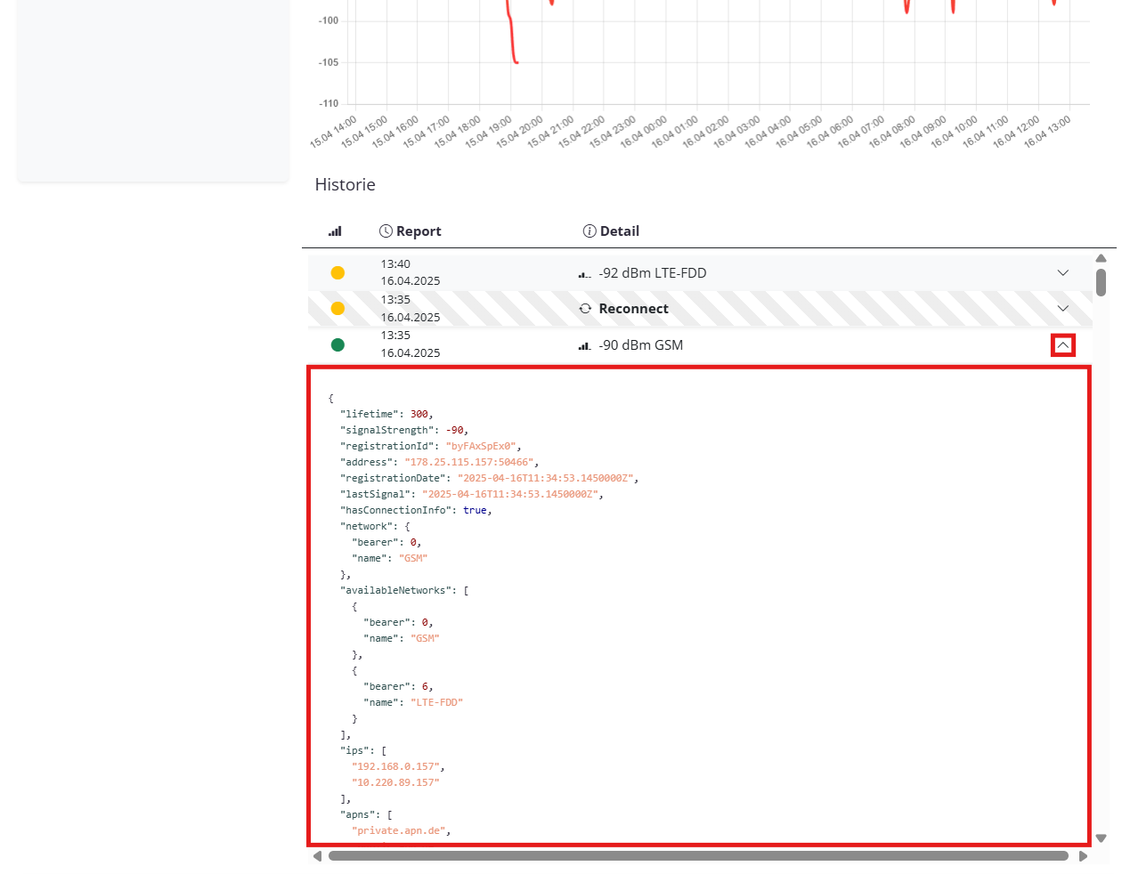Select the "Reconnect" label
The image size is (1122, 874).
coord(634,309)
